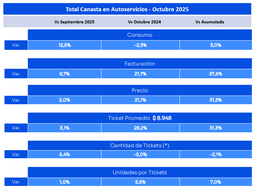Select the Facturación 37,6% cell
Screen dimensions: 255x190
tap(216, 74)
